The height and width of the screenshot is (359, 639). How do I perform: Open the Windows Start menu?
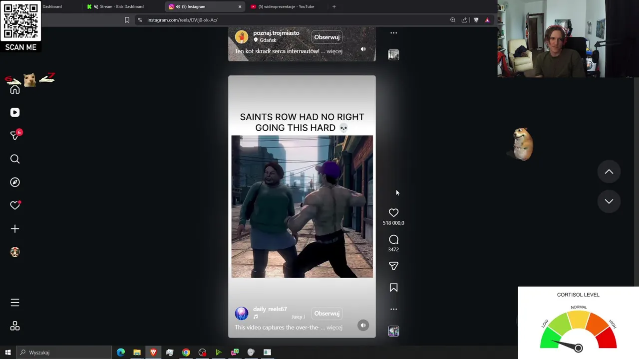[7, 353]
